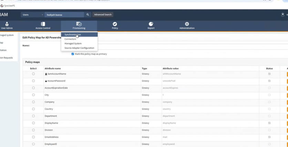
Task: Open the Provisioning menu icon
Action: [79, 24]
